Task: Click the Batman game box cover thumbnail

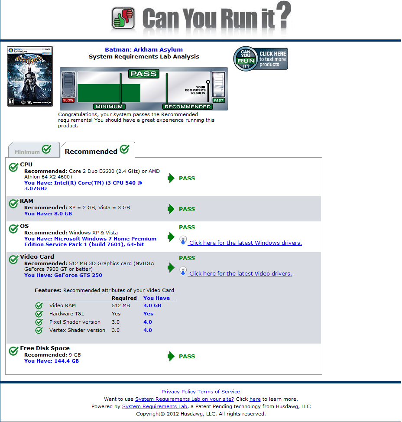Action: point(30,76)
